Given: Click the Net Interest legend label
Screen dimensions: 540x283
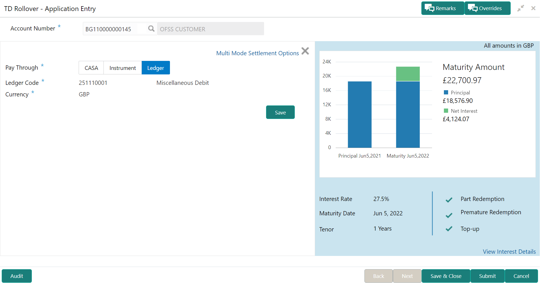Looking at the screenshot, I should [x=464, y=111].
